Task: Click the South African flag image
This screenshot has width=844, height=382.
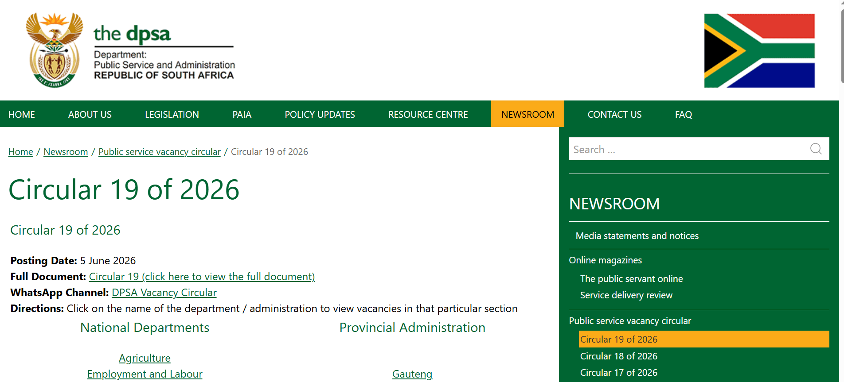Action: click(x=759, y=51)
